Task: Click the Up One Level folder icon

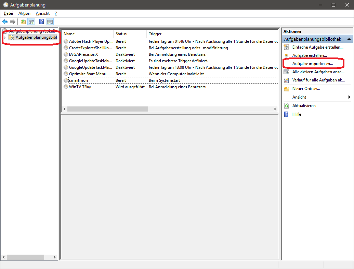Action: (x=23, y=22)
